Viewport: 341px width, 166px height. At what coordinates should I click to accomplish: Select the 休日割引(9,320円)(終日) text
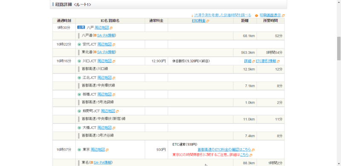pos(191,61)
